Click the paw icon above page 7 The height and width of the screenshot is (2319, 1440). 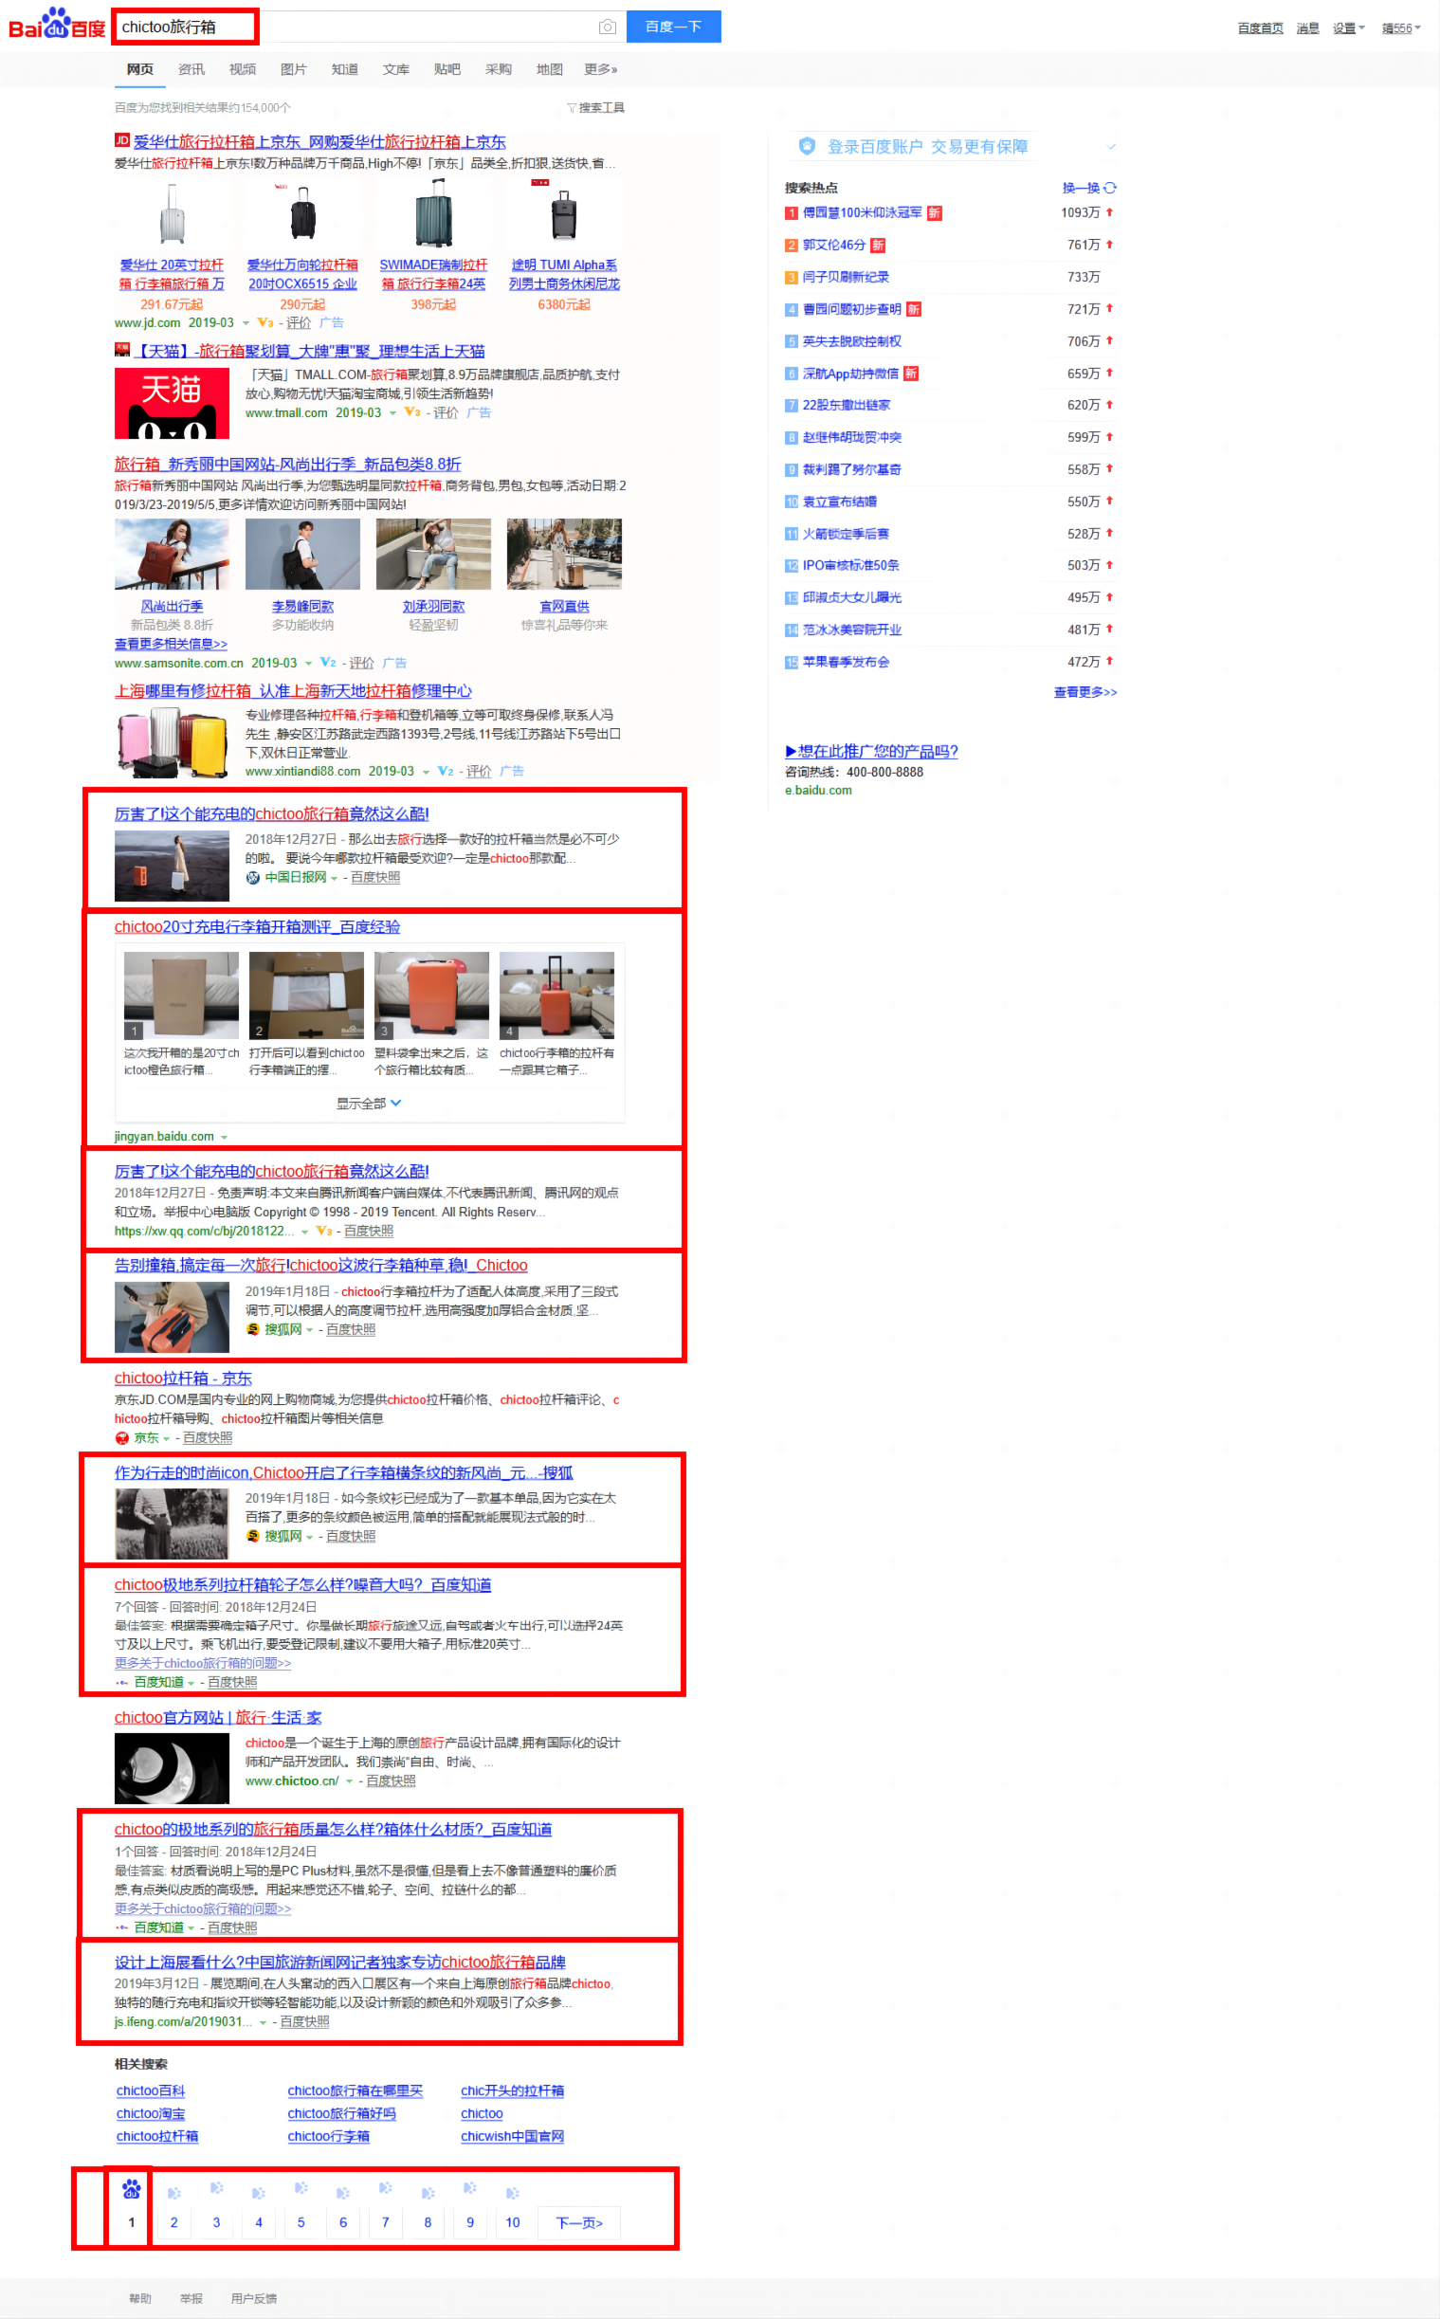point(386,2188)
